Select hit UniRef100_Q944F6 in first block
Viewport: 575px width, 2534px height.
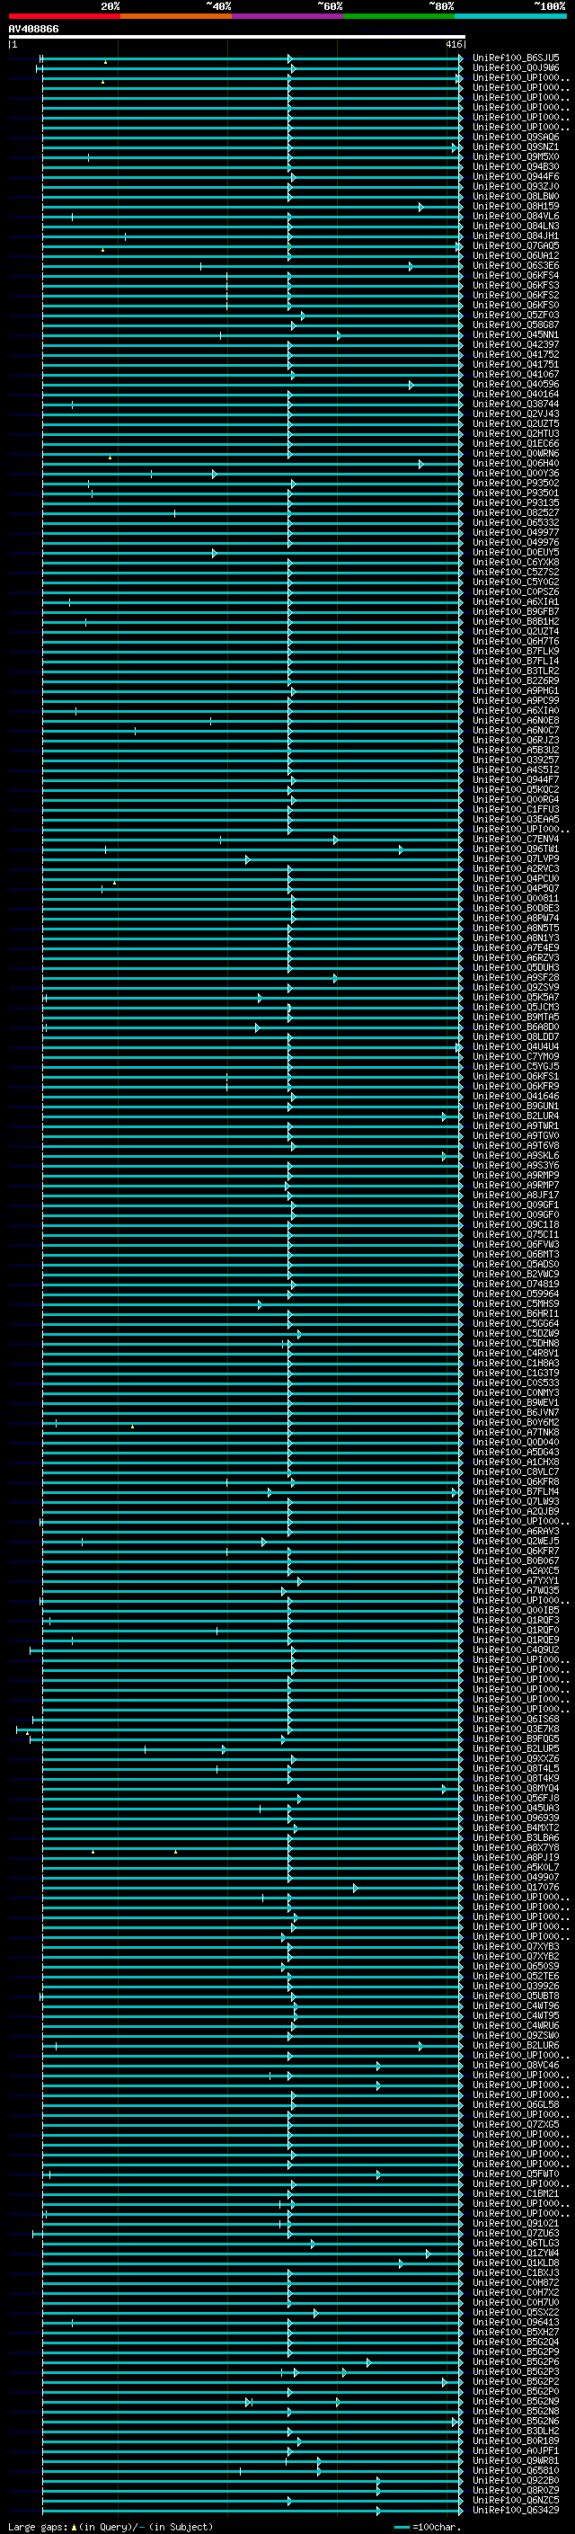tap(516, 177)
